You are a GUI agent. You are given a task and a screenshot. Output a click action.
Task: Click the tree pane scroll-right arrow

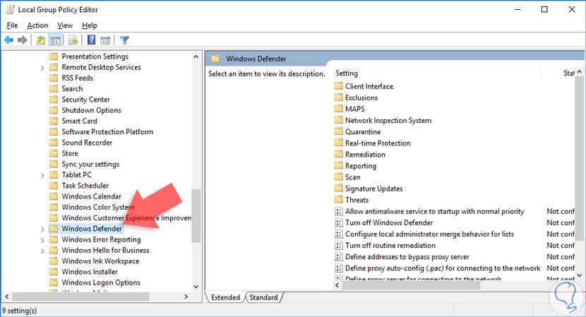point(186,297)
